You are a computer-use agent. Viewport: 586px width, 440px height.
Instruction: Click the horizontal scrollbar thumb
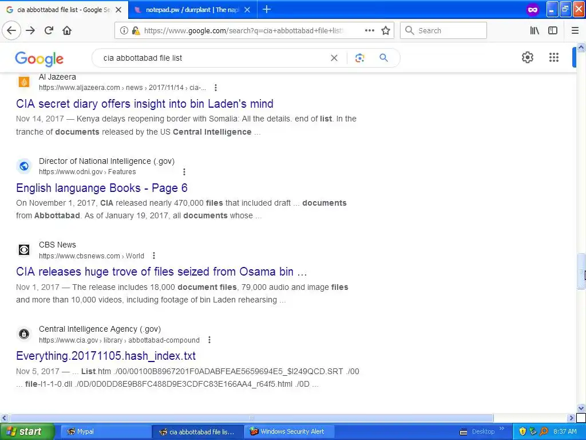coord(252,418)
